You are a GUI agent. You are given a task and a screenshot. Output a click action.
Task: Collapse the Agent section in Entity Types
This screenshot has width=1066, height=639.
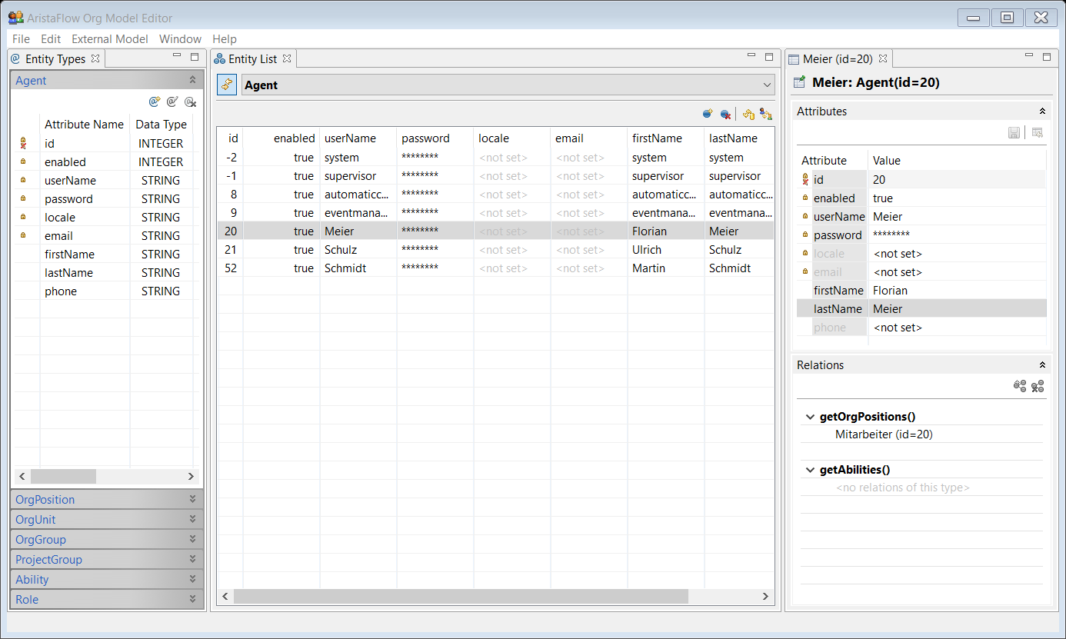click(x=192, y=80)
